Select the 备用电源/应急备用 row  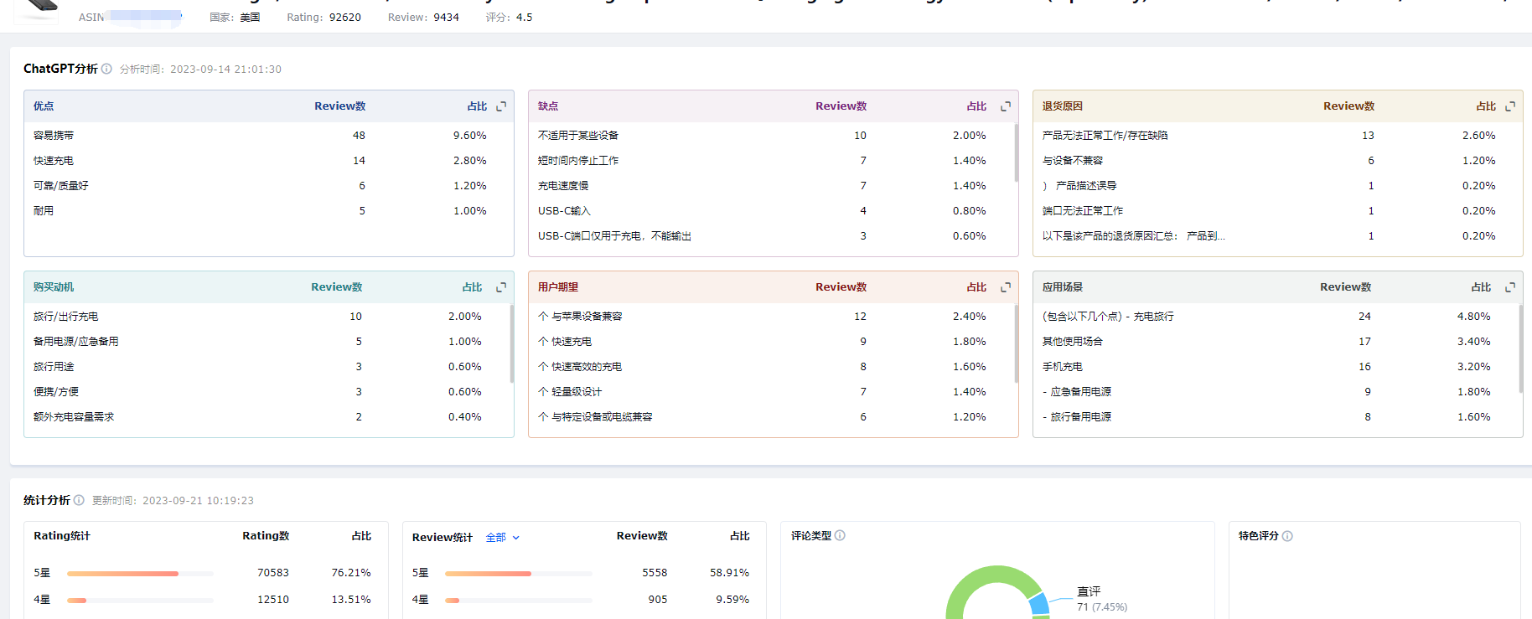(267, 342)
